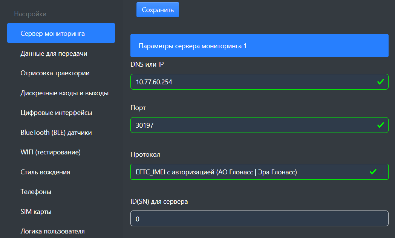Image resolution: width=395 pixels, height=238 pixels.
Task: Open Дискретные входы и выходы page
Action: click(x=64, y=93)
